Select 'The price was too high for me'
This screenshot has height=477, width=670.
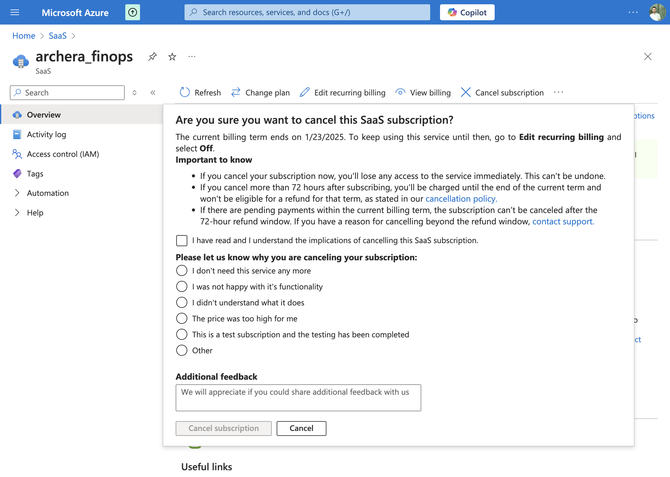[182, 319]
